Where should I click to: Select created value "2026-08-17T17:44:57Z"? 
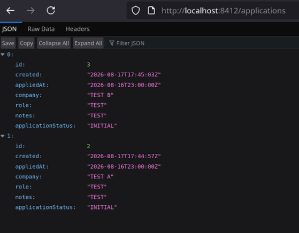point(124,156)
